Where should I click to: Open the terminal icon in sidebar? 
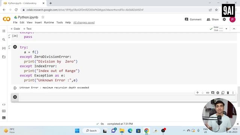tap(4, 118)
